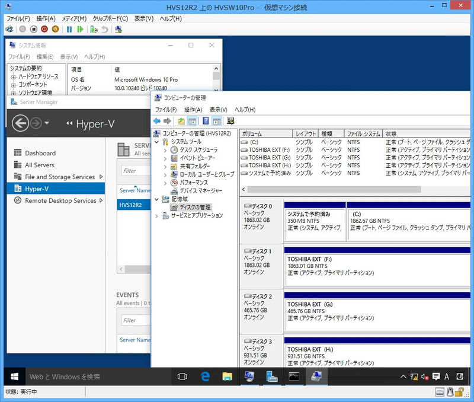Click the Ctrl+Alt+Del icon in VM toolbar
This screenshot has height=402, width=474.
(x=9, y=29)
